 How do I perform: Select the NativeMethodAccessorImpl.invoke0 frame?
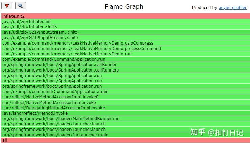pos(124,97)
